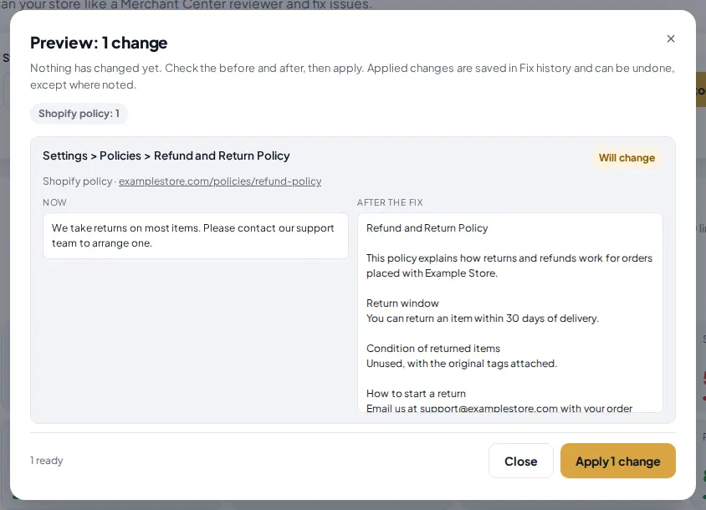Click the 'Shopify policy ·' label before the link
The width and height of the screenshot is (706, 510).
79,181
